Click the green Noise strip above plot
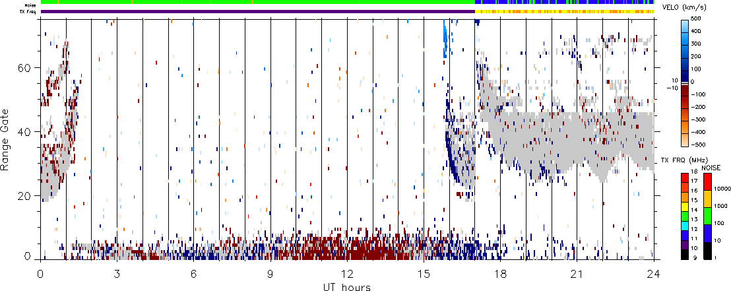Screen dimensions: 731x291 pos(258,3)
